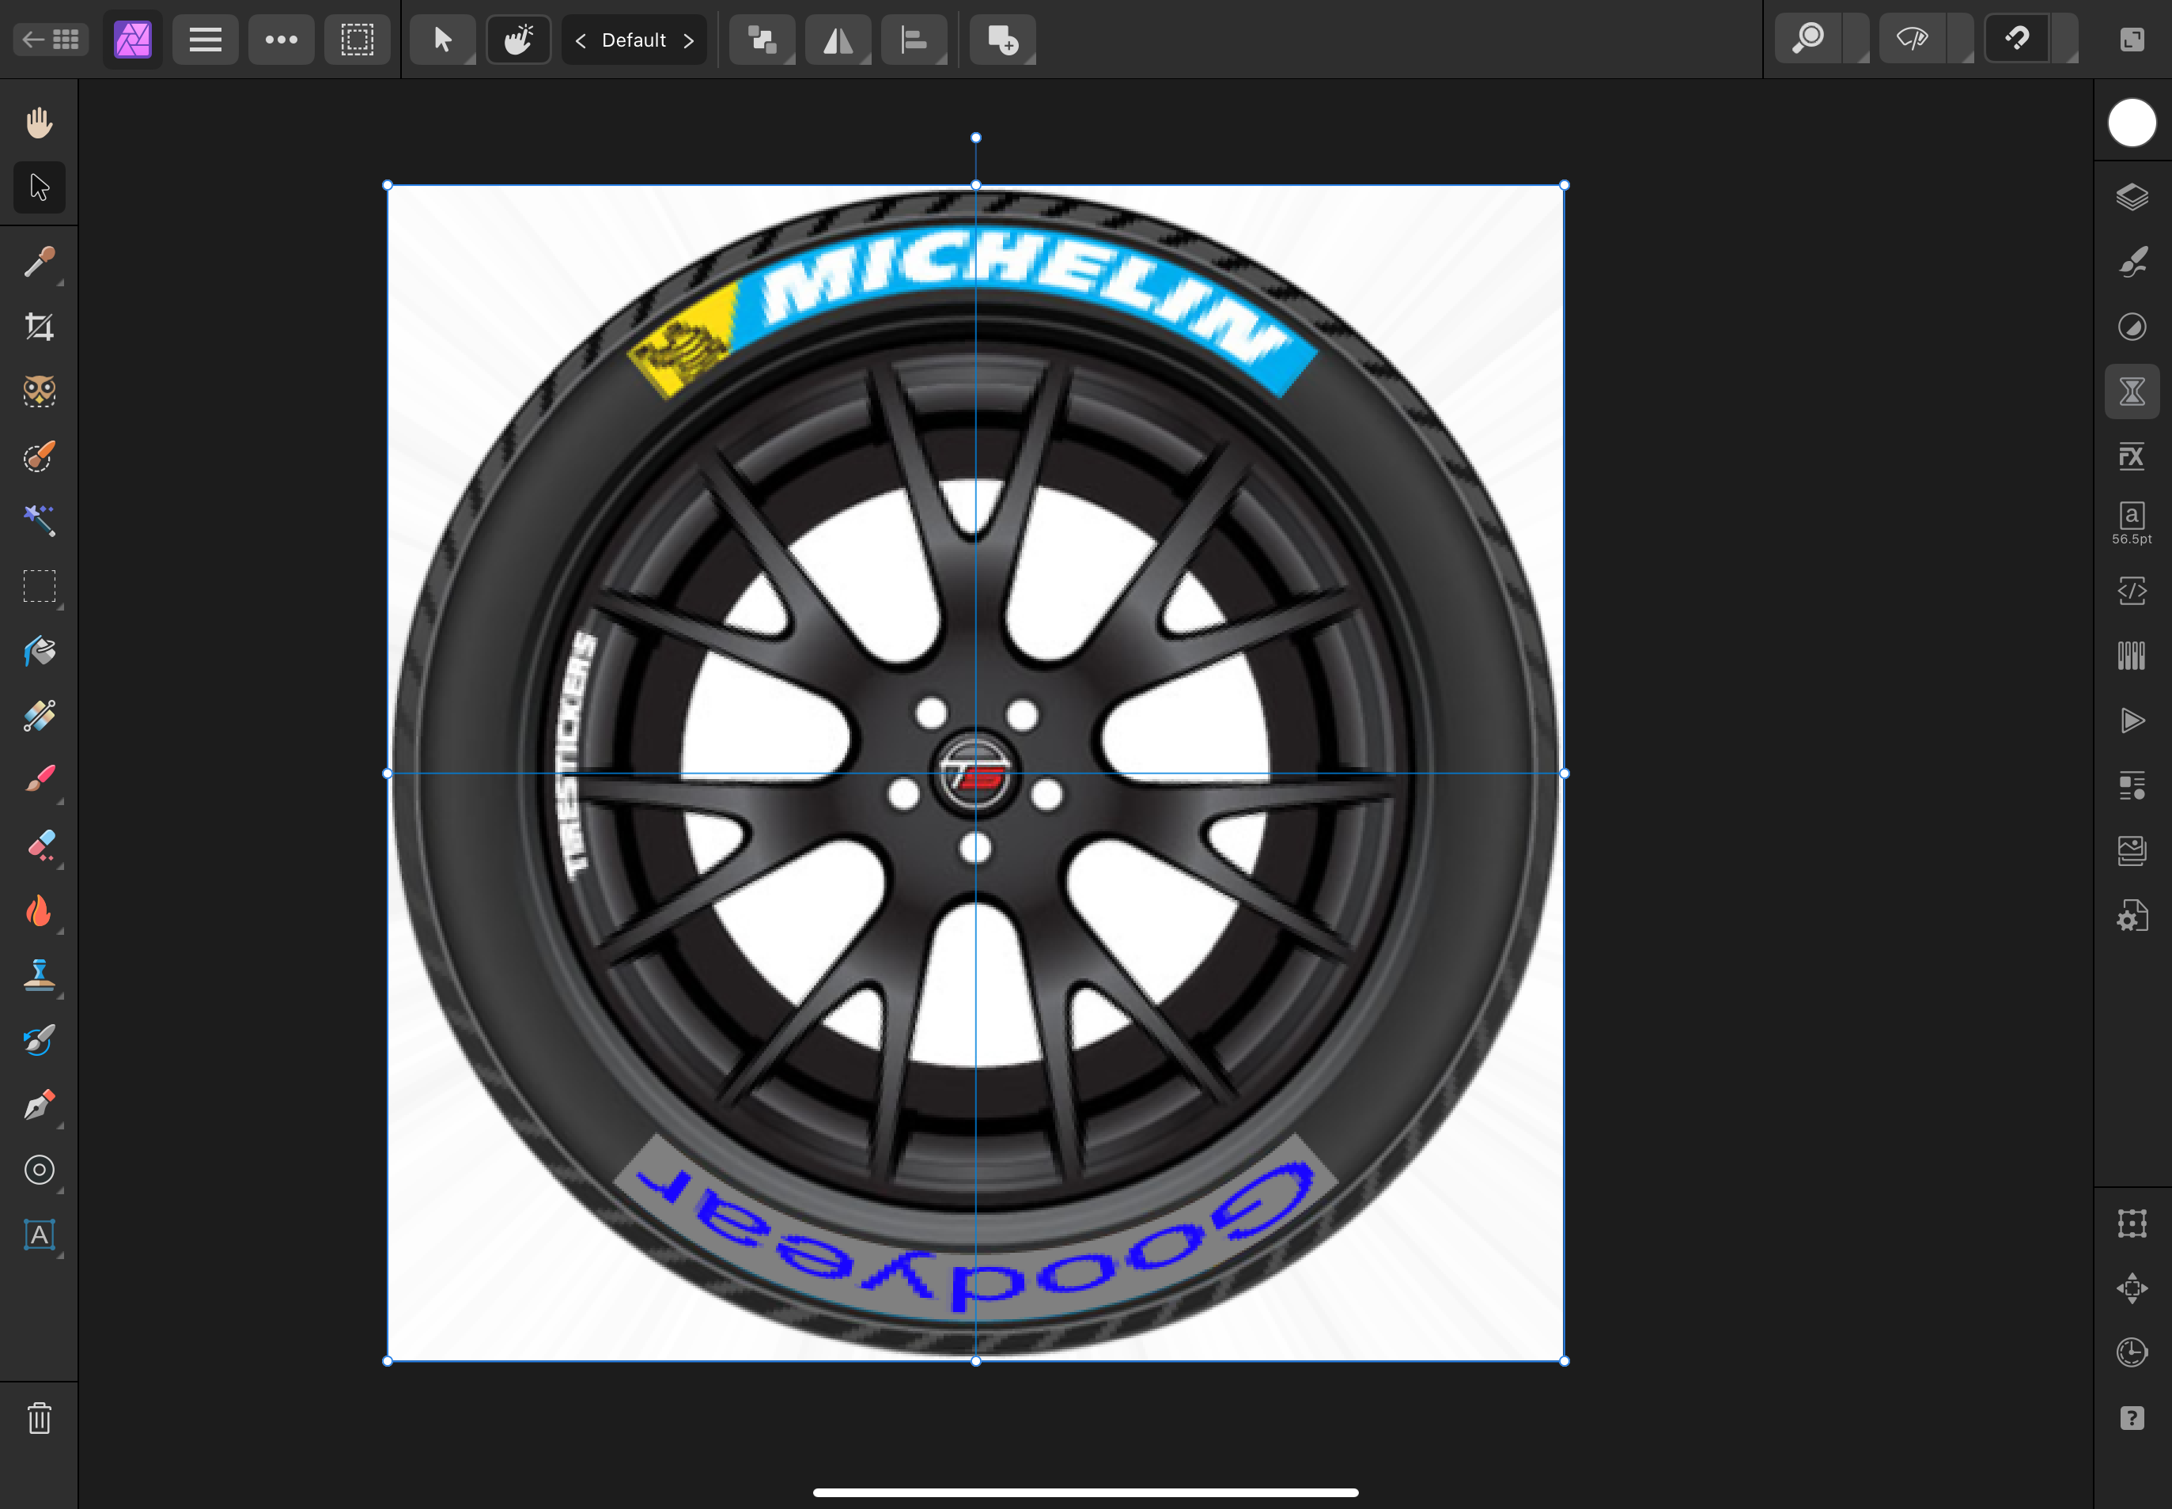Go to previous preset before Default
The height and width of the screenshot is (1509, 2172).
tap(581, 40)
